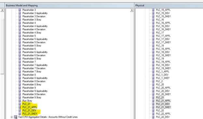Select Placeholder 5 Applicability logical column
Screen dimensions: 203x119
(35, 39)
